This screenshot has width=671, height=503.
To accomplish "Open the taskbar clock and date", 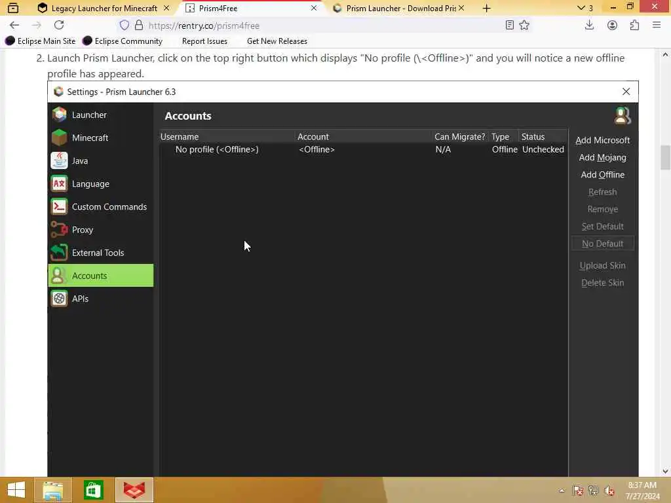I will 642,491.
